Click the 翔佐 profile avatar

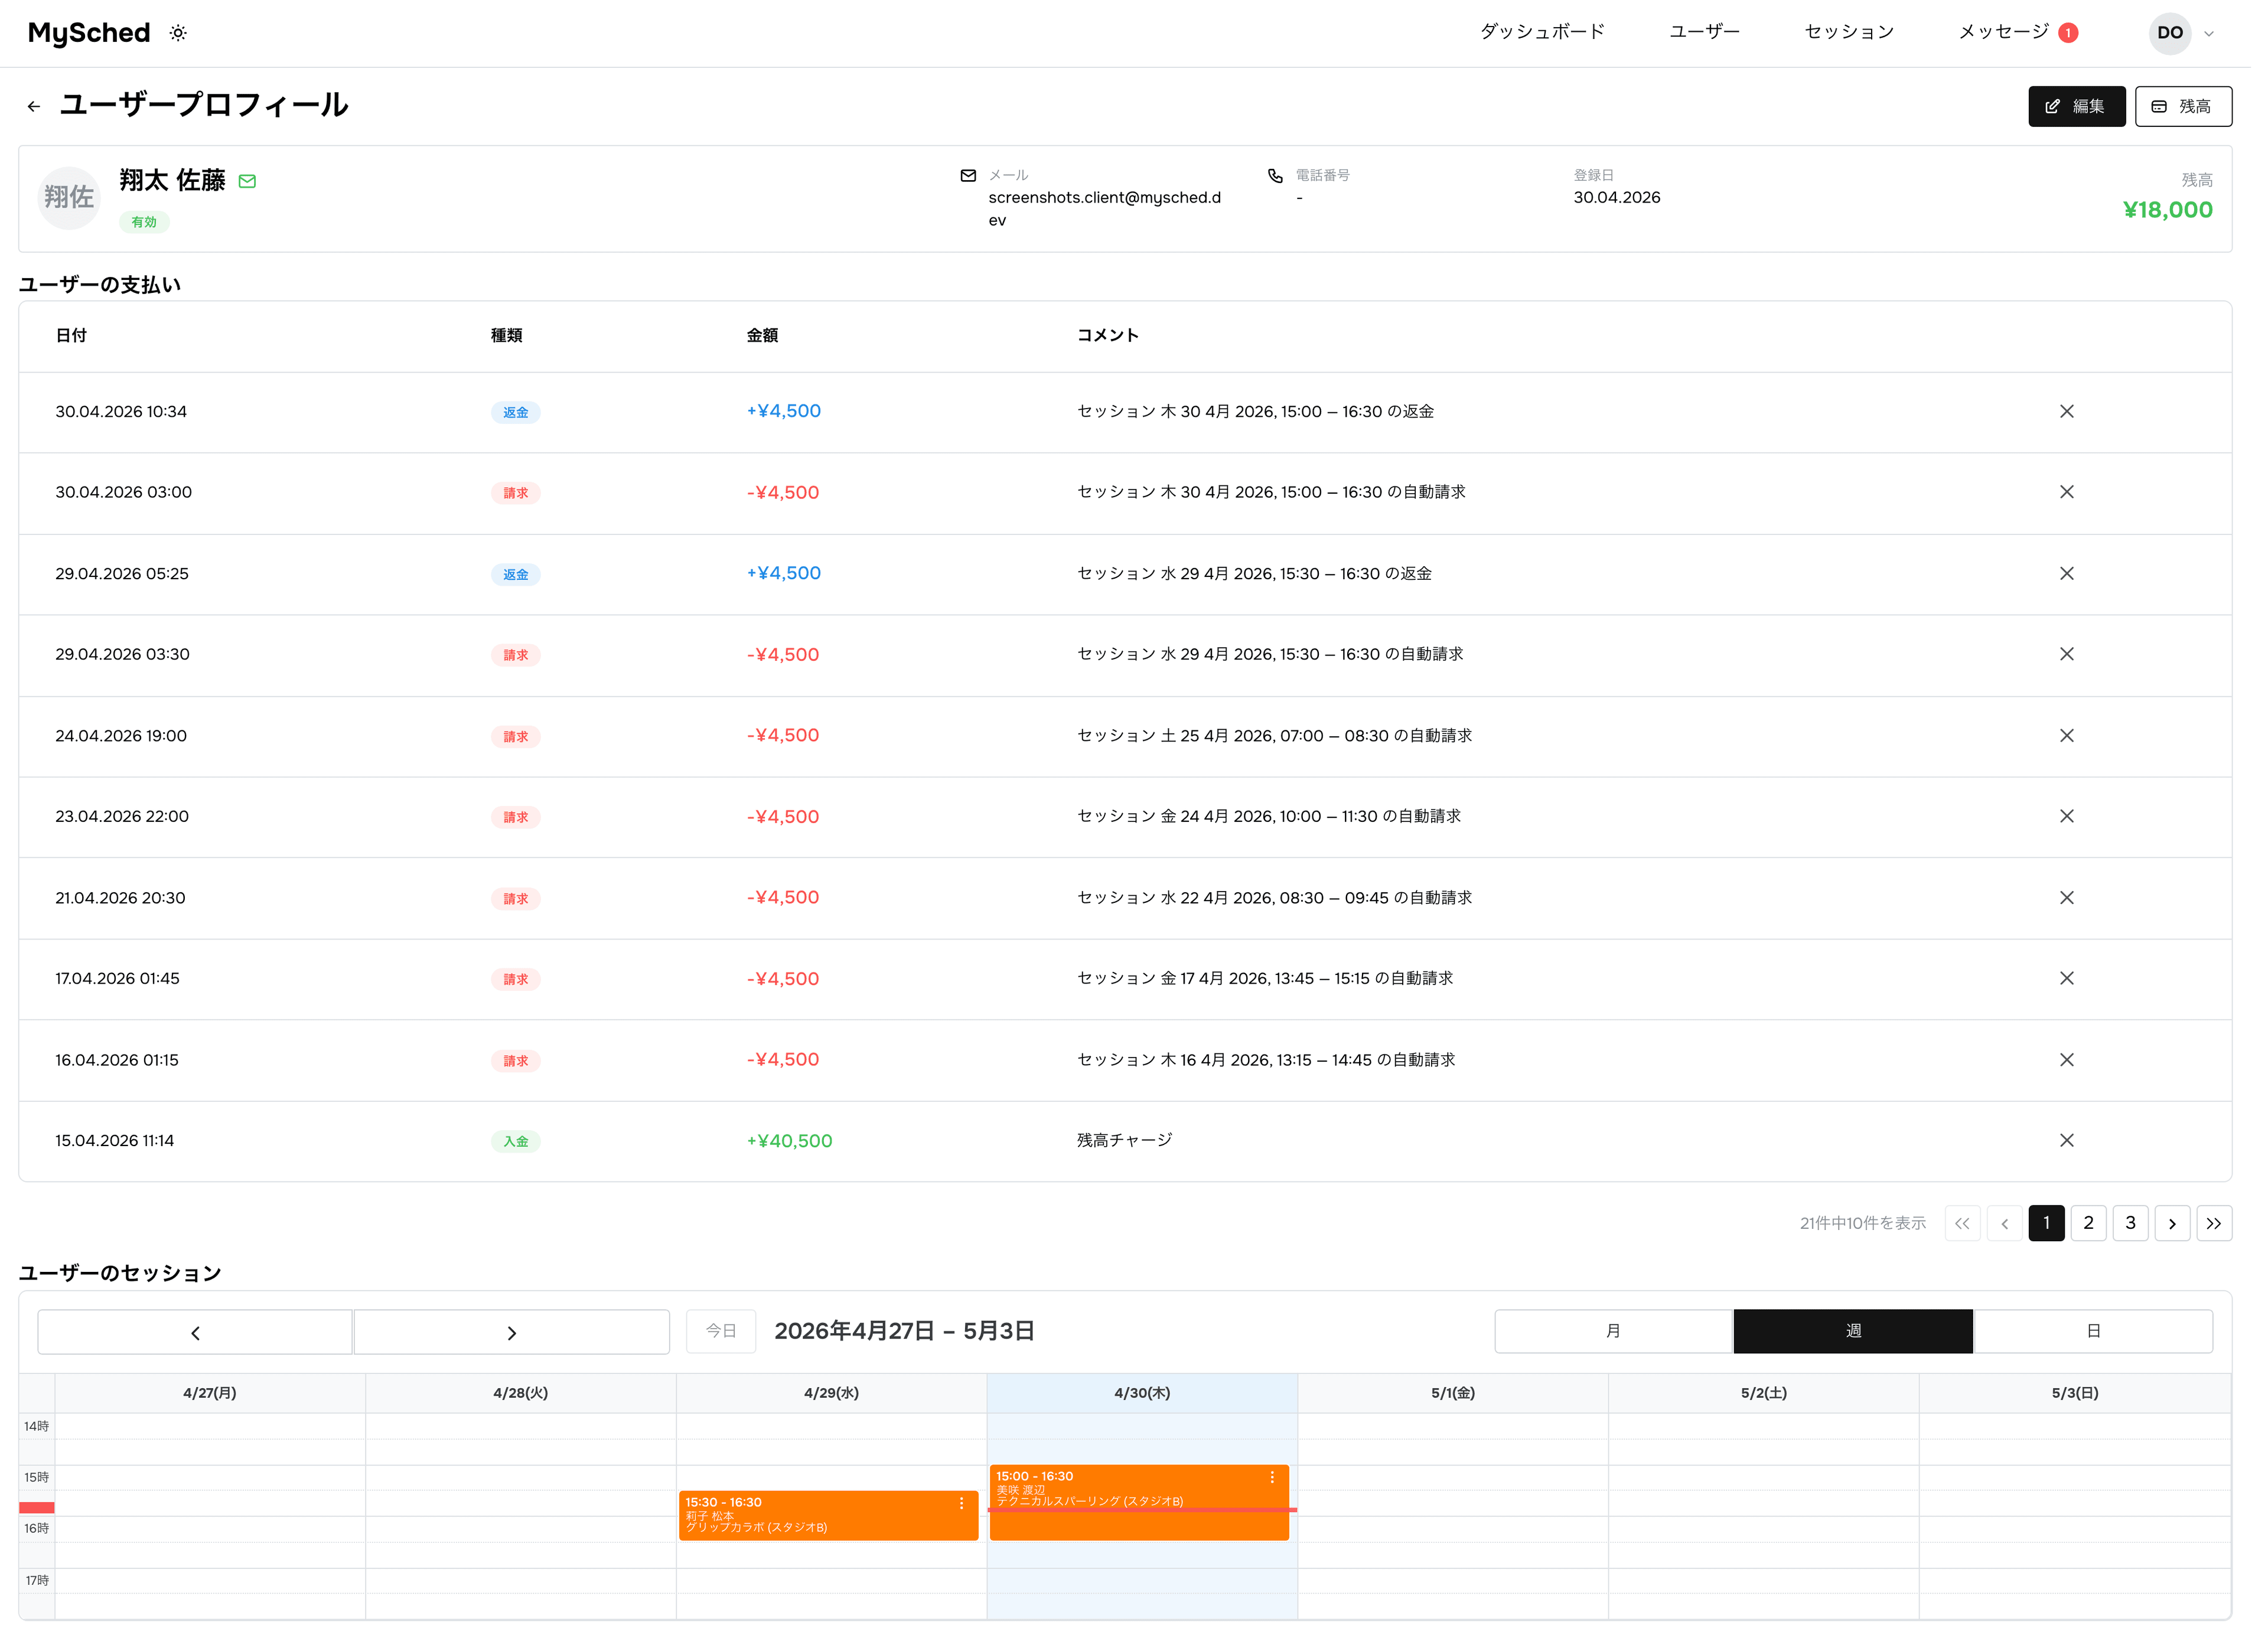pyautogui.click(x=70, y=199)
